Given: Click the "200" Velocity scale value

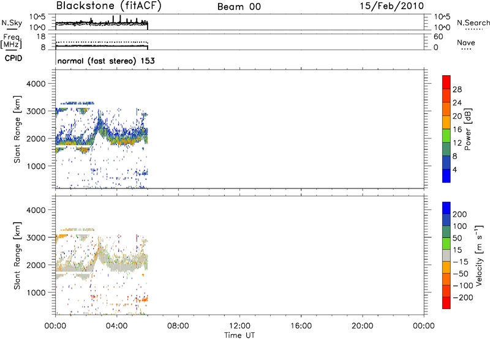Looking at the screenshot, I should (460, 214).
